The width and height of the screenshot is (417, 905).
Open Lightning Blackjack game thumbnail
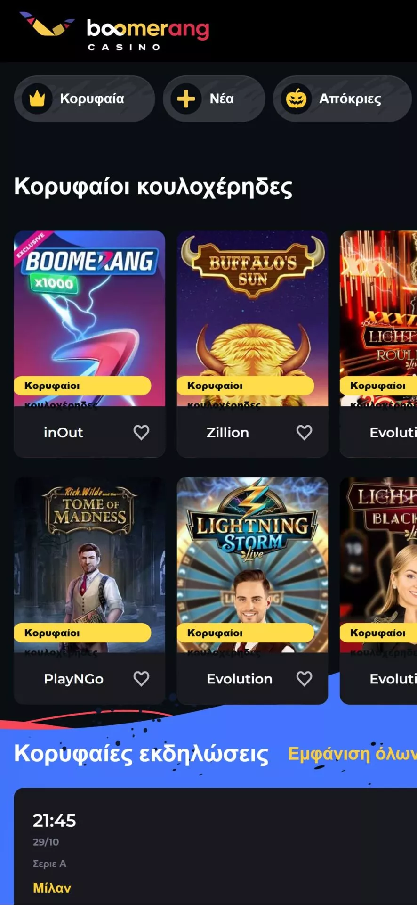click(378, 565)
